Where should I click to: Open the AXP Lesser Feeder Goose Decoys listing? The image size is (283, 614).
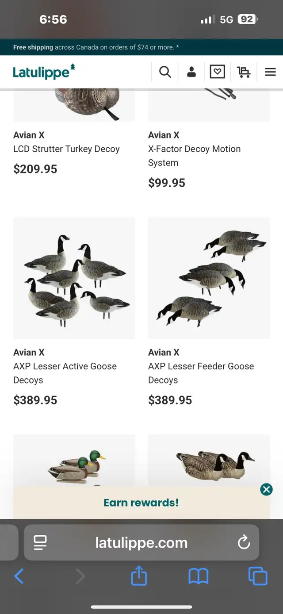(201, 373)
